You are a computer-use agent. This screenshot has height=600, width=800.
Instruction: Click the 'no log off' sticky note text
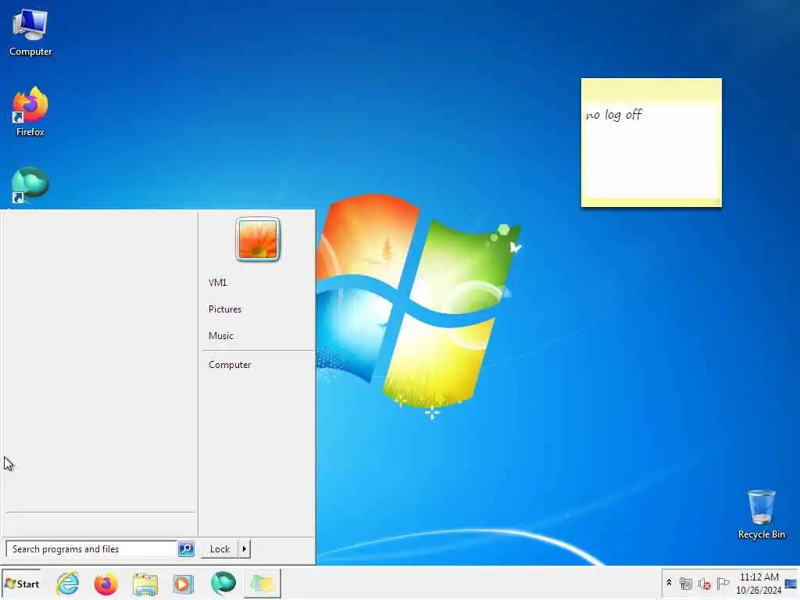click(x=614, y=116)
